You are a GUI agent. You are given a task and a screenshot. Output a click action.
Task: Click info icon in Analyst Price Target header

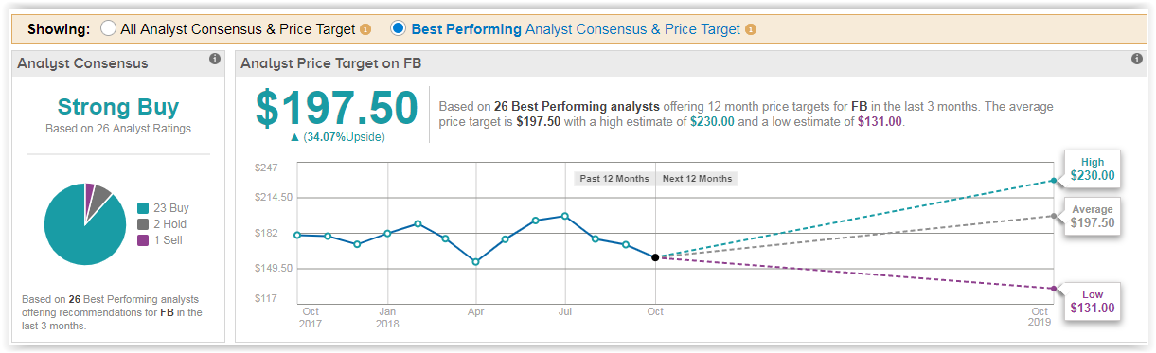(x=1137, y=60)
